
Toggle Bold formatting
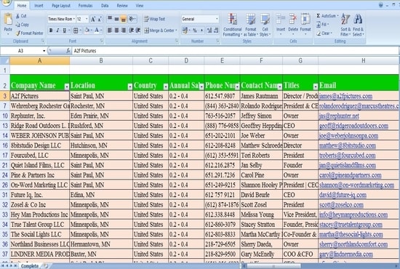pyautogui.click(x=51, y=31)
